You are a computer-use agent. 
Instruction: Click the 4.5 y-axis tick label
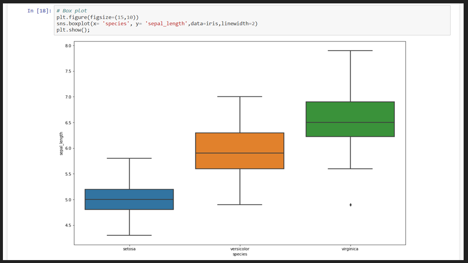pos(68,225)
